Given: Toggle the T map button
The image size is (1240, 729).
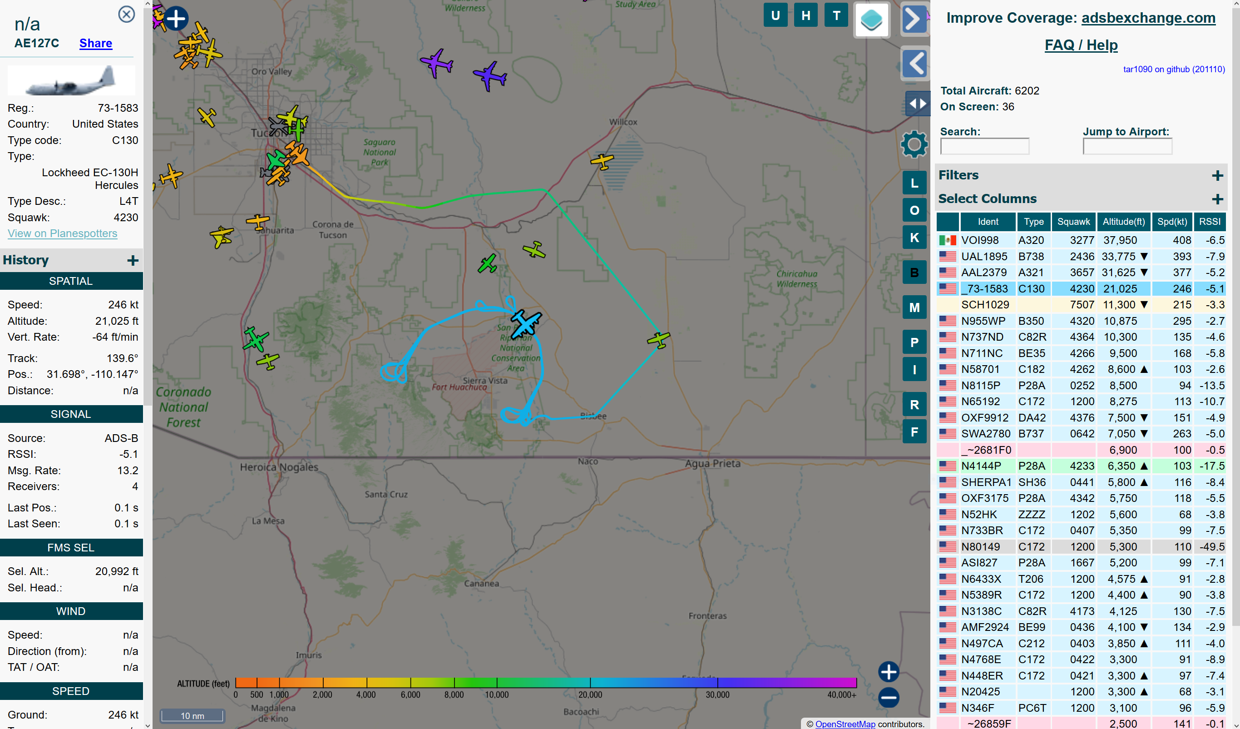Looking at the screenshot, I should coord(836,15).
